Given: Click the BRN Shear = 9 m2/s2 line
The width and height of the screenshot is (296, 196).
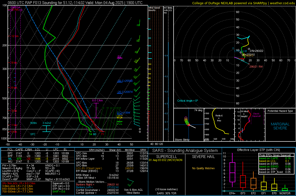Looking at the screenshot, I should (97, 175).
